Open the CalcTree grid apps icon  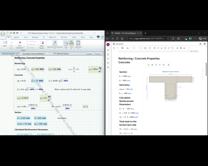[x=205, y=44]
